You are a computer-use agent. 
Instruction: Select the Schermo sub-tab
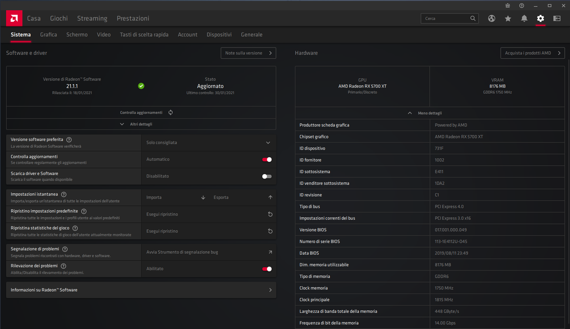(77, 34)
